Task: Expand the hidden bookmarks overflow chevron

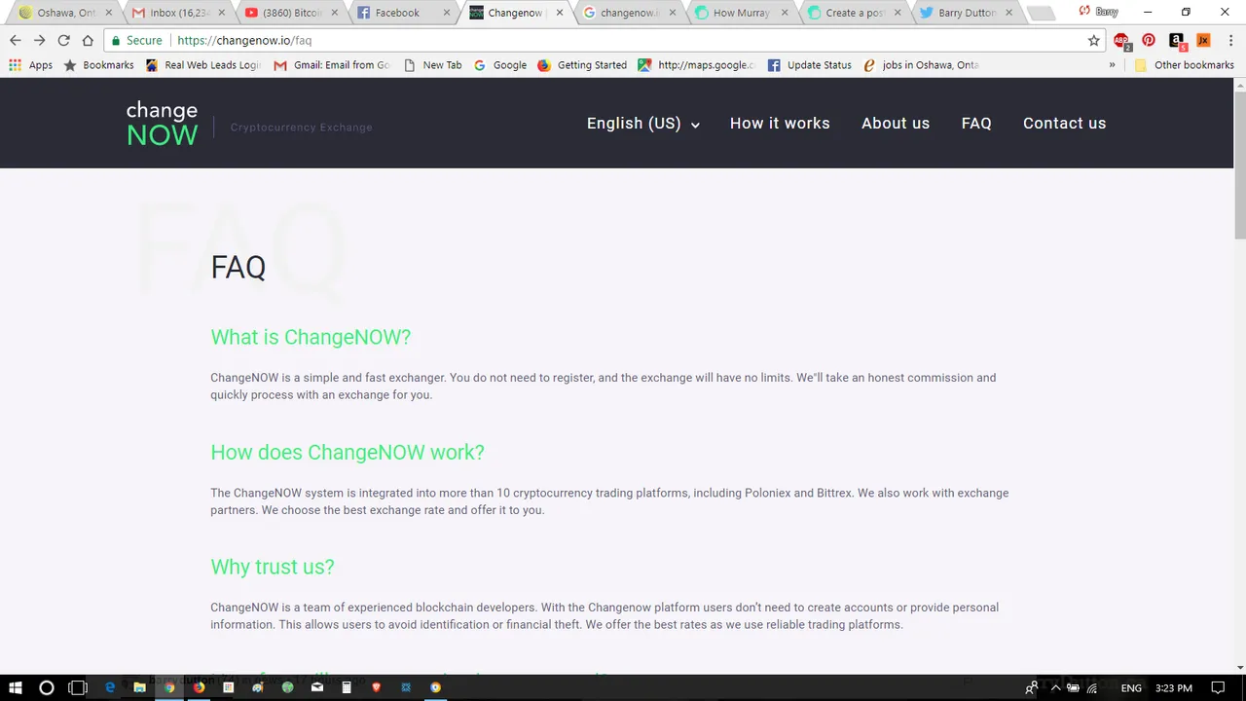Action: pyautogui.click(x=1112, y=65)
